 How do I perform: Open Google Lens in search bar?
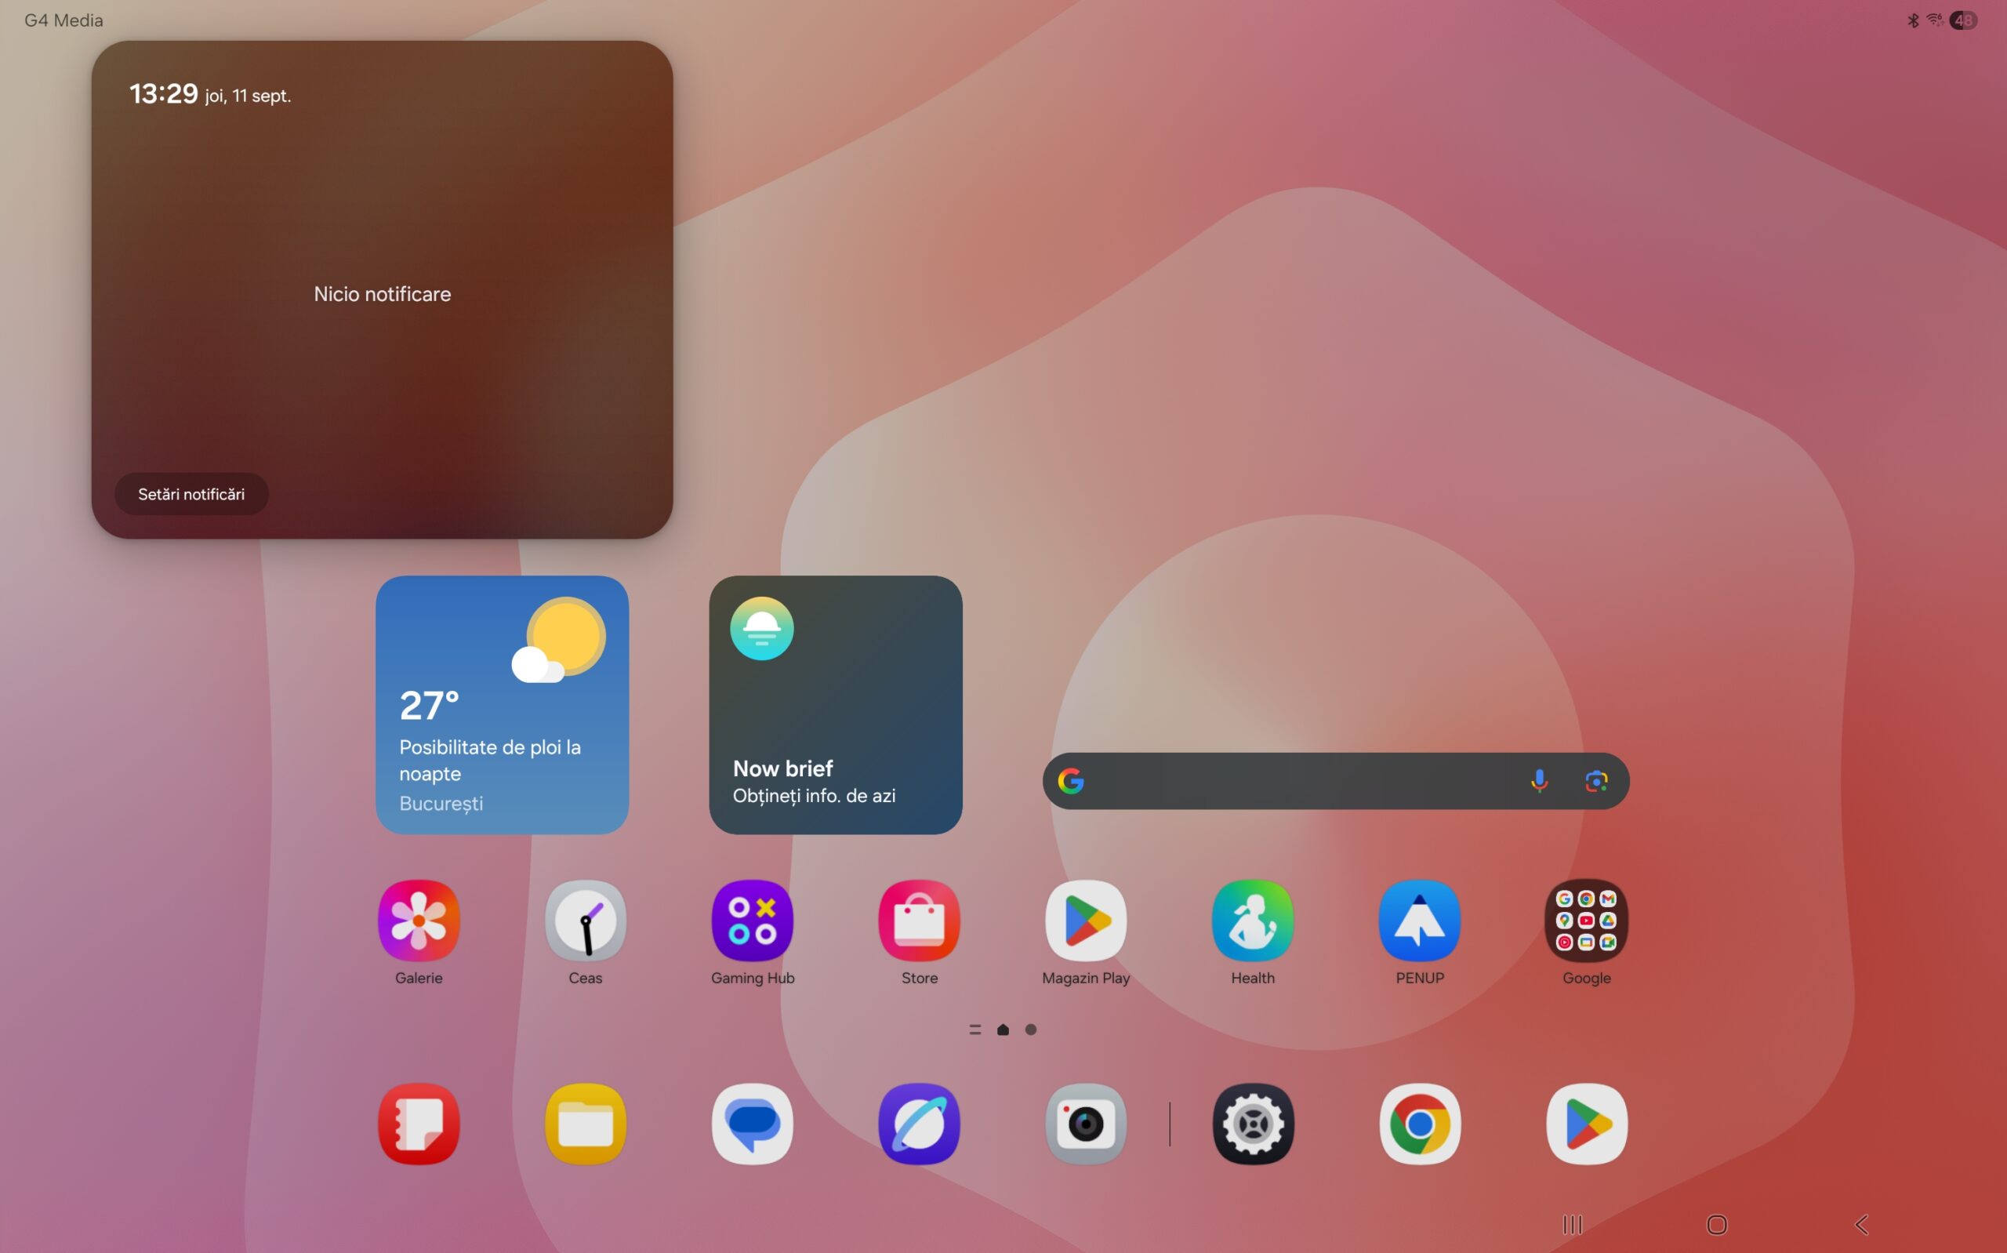(1595, 781)
